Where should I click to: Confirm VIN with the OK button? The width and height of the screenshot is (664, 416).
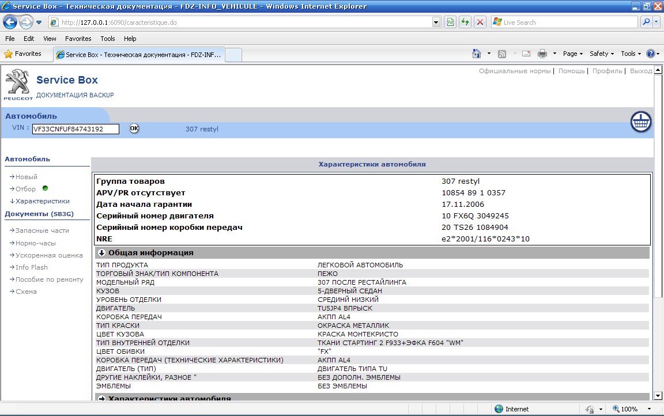134,128
